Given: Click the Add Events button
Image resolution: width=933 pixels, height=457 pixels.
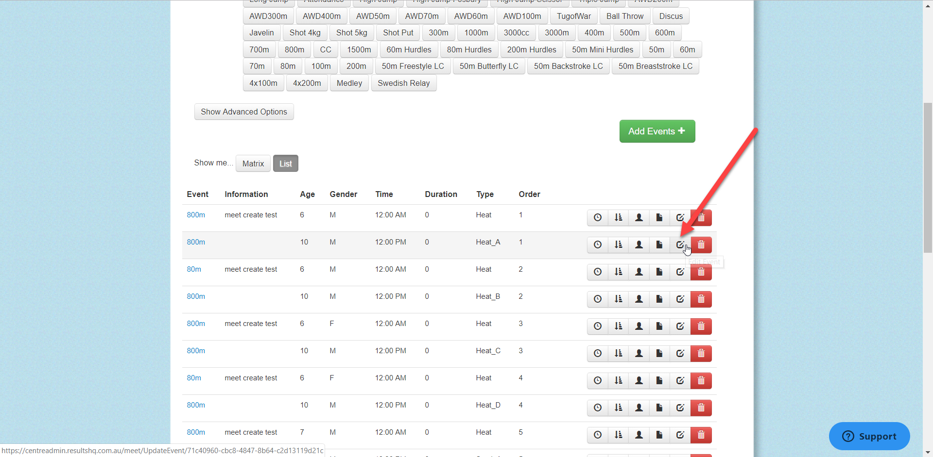Looking at the screenshot, I should (x=657, y=131).
